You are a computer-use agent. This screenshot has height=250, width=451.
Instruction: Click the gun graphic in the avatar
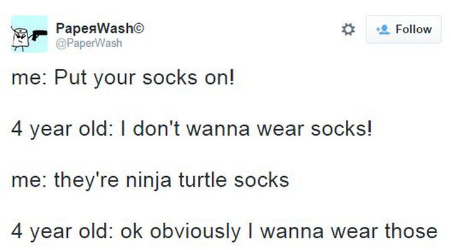click(x=39, y=30)
